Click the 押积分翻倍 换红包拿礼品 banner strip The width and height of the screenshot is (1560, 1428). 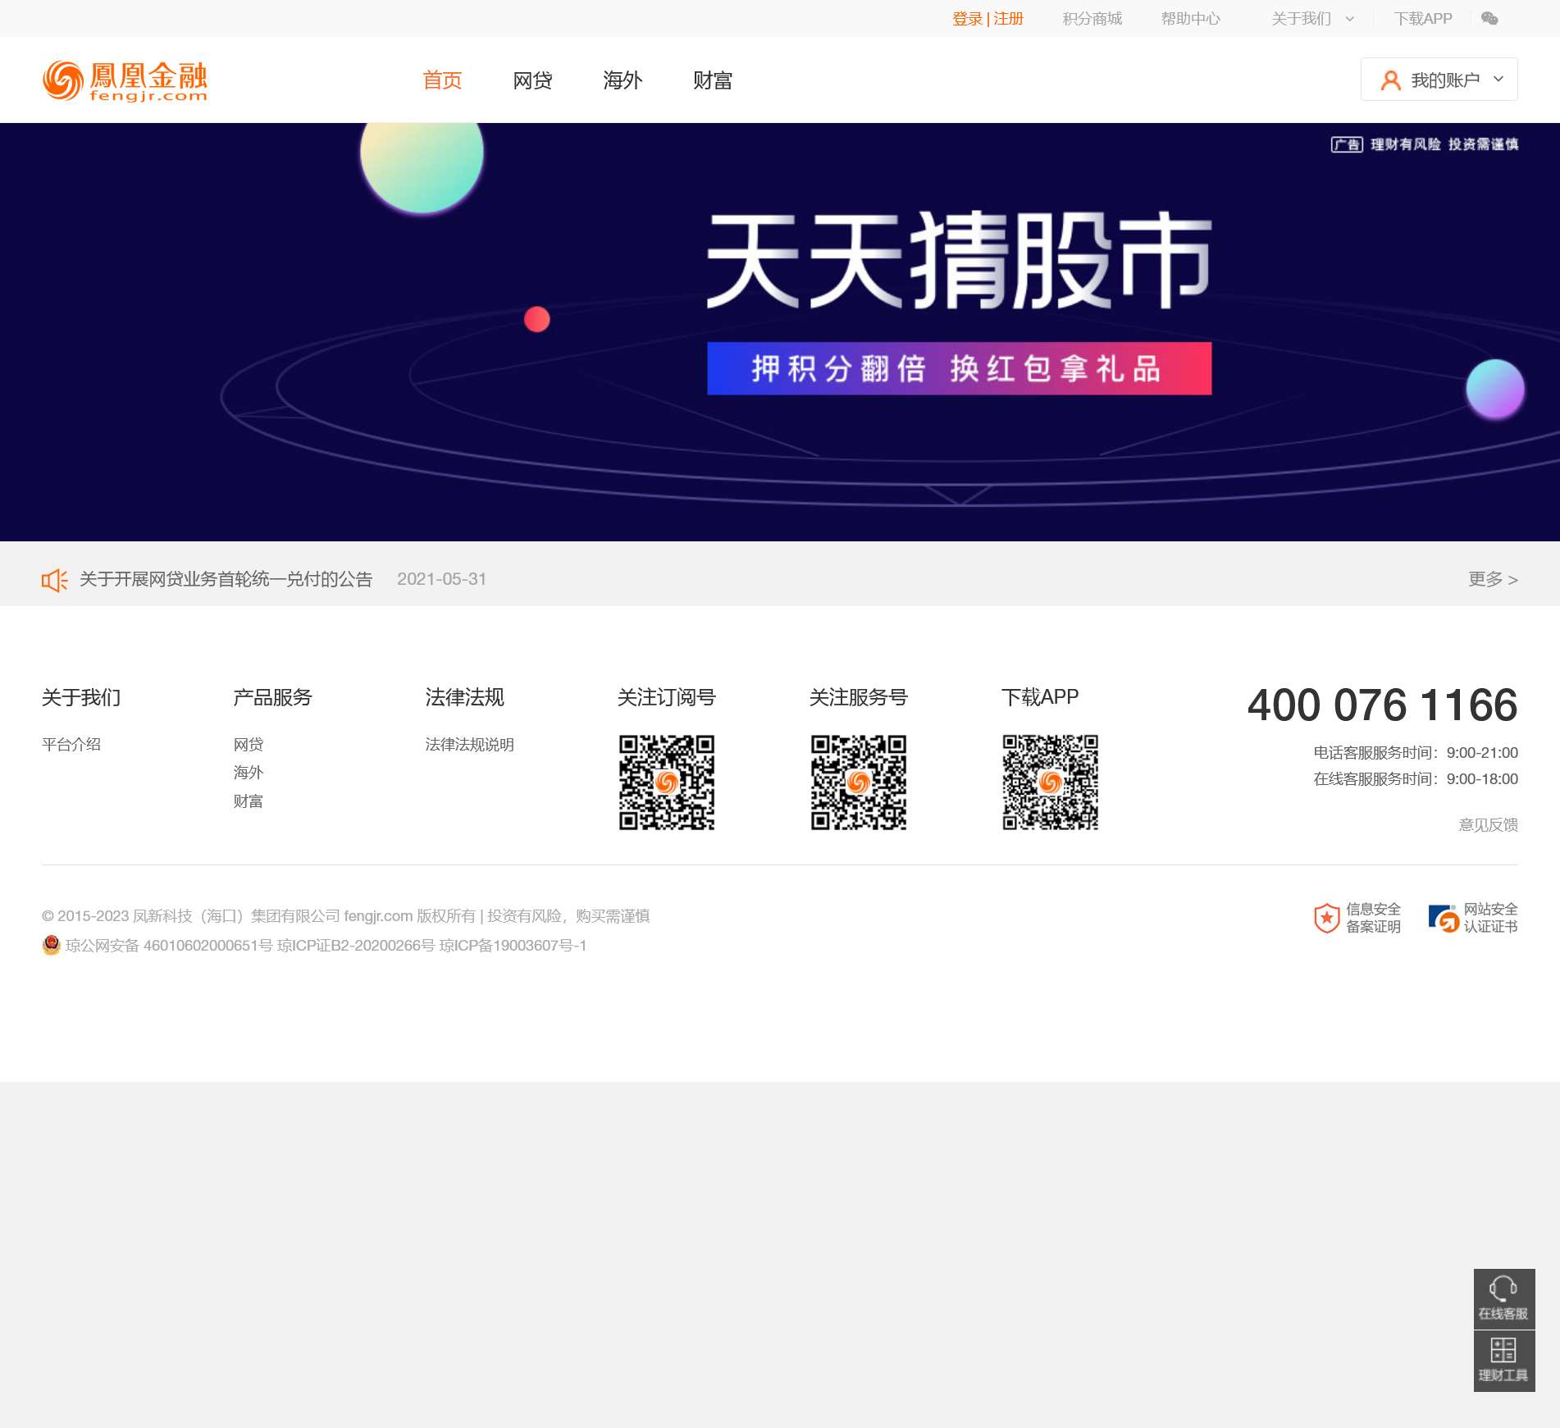[959, 368]
